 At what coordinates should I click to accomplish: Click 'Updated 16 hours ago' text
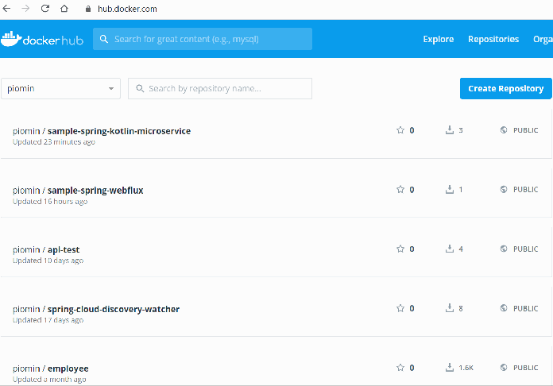(x=50, y=201)
